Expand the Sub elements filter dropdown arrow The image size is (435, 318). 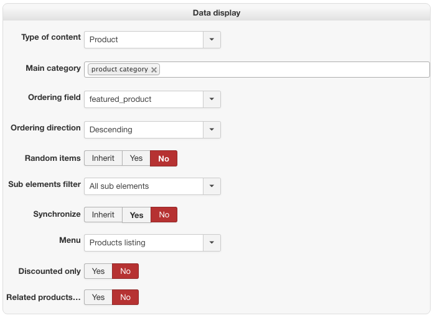click(x=212, y=186)
